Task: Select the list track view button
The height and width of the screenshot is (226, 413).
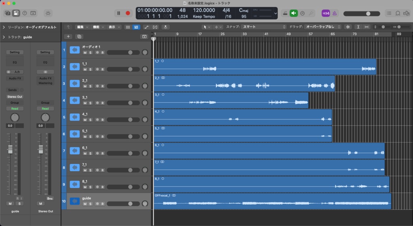Action: click(x=136, y=27)
